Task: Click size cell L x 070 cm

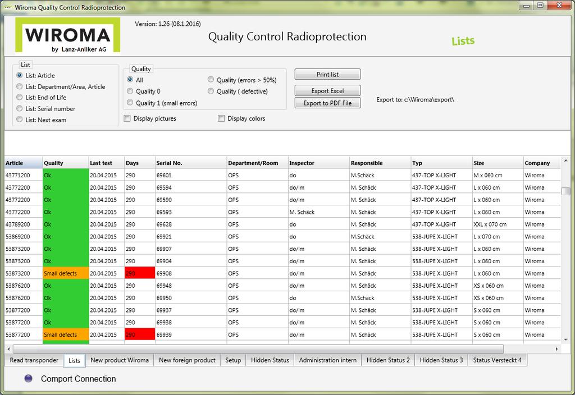Action: click(498, 236)
